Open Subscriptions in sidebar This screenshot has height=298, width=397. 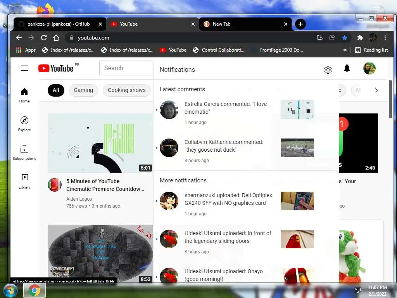[24, 152]
